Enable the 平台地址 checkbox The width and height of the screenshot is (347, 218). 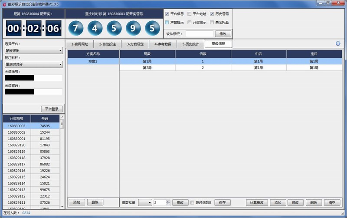click(190, 14)
